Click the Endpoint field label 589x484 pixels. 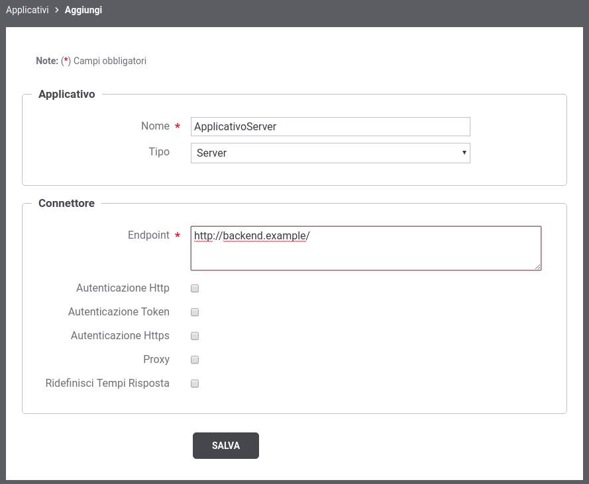[148, 235]
